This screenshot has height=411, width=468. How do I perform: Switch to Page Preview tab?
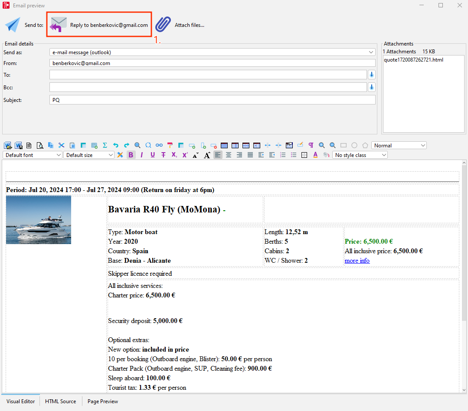103,401
